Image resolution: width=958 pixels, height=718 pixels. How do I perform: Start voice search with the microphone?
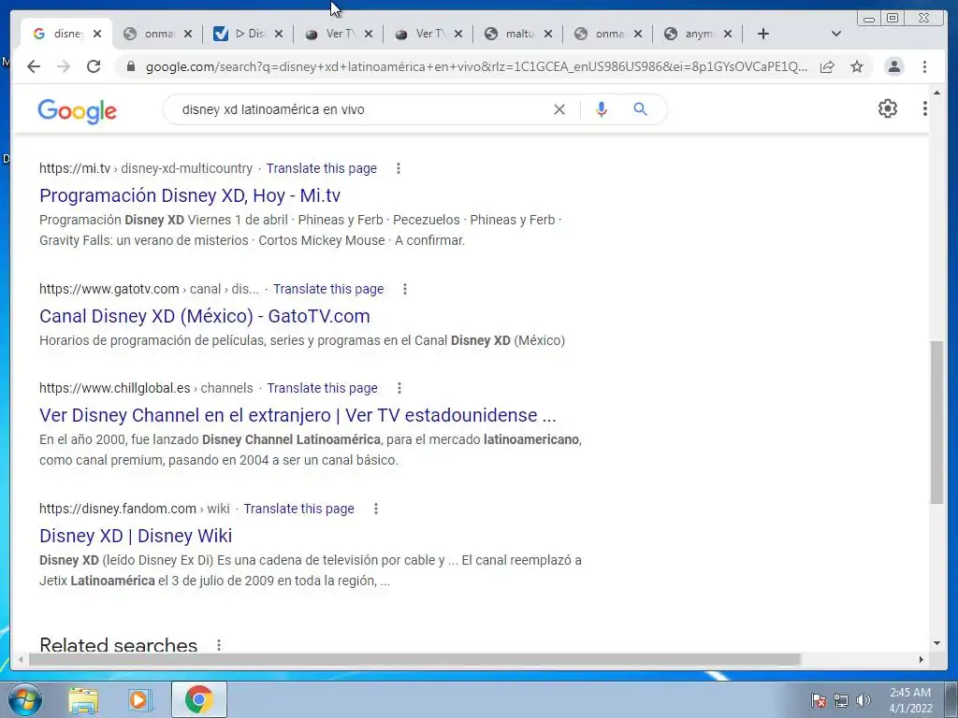click(602, 109)
